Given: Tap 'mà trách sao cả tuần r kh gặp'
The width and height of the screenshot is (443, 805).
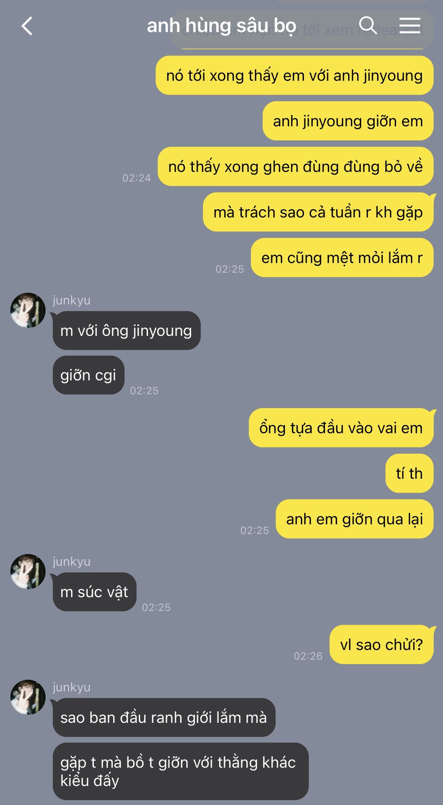Looking at the screenshot, I should click(318, 212).
